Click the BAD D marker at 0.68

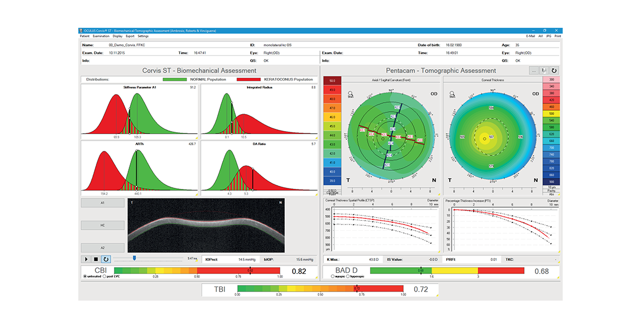(421, 271)
